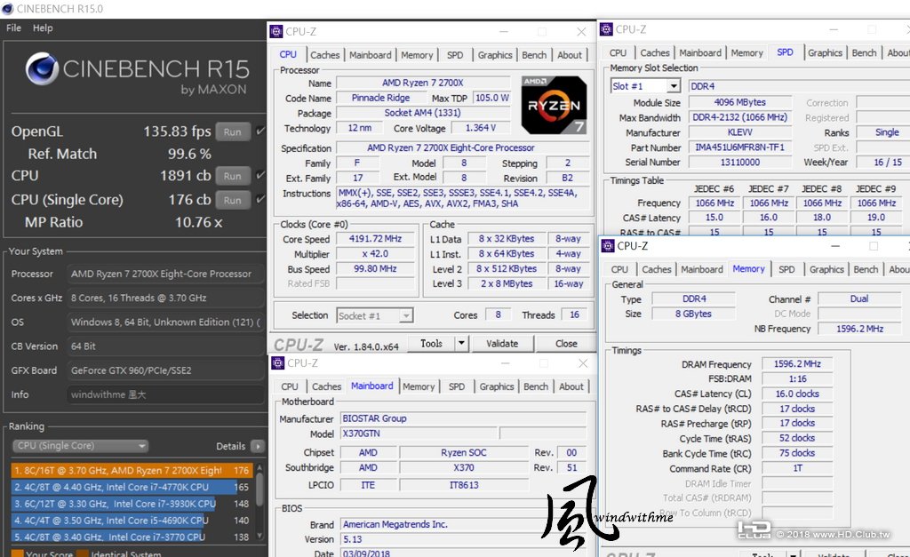Click the GFX Board GeForce GTX 960 field
This screenshot has height=557, width=910.
164,370
